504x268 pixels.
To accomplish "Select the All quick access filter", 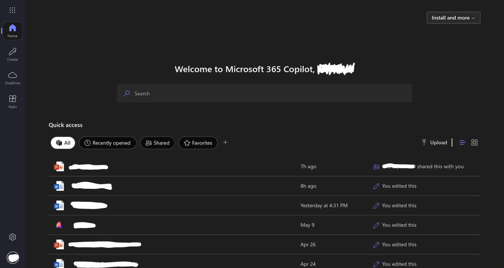I will point(63,143).
